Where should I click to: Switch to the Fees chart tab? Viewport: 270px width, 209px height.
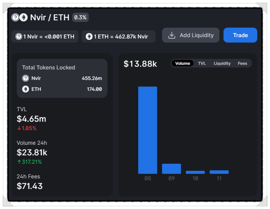click(242, 63)
